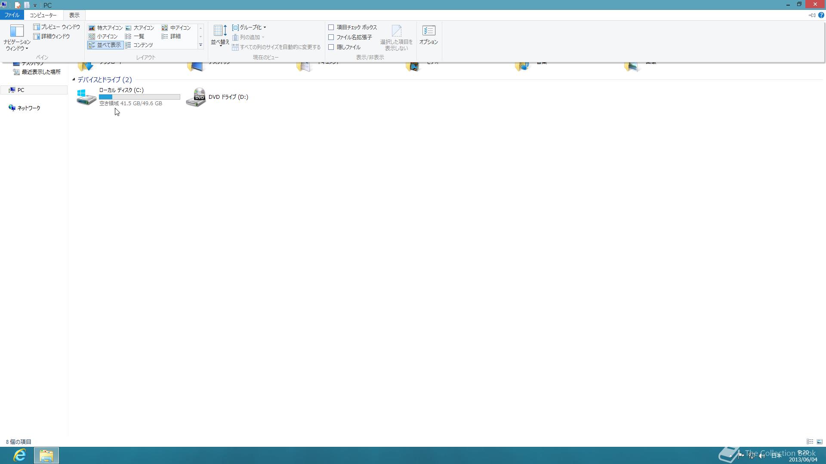Launch Internet Explorer from taskbar
Image resolution: width=826 pixels, height=464 pixels.
[19, 455]
